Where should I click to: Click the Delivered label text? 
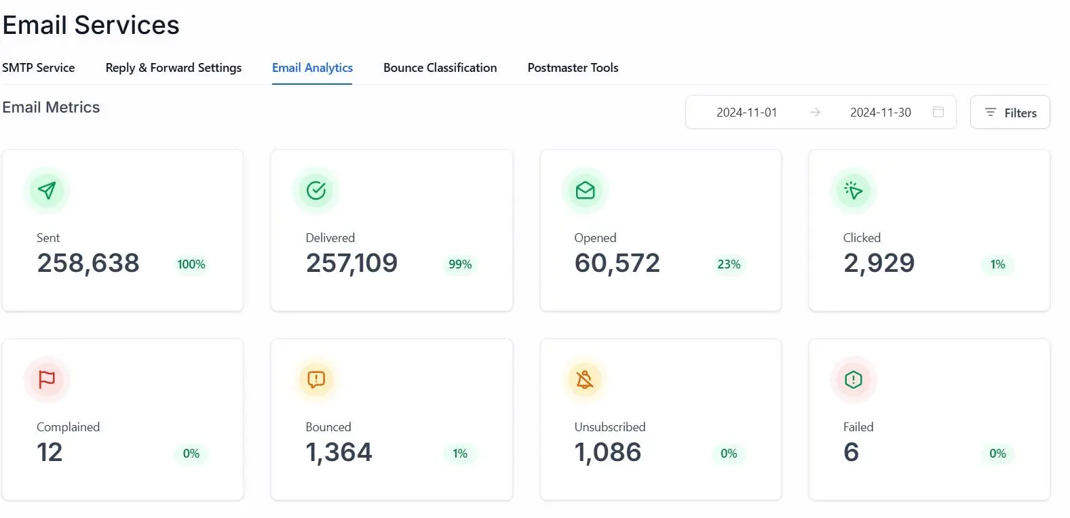coord(330,238)
